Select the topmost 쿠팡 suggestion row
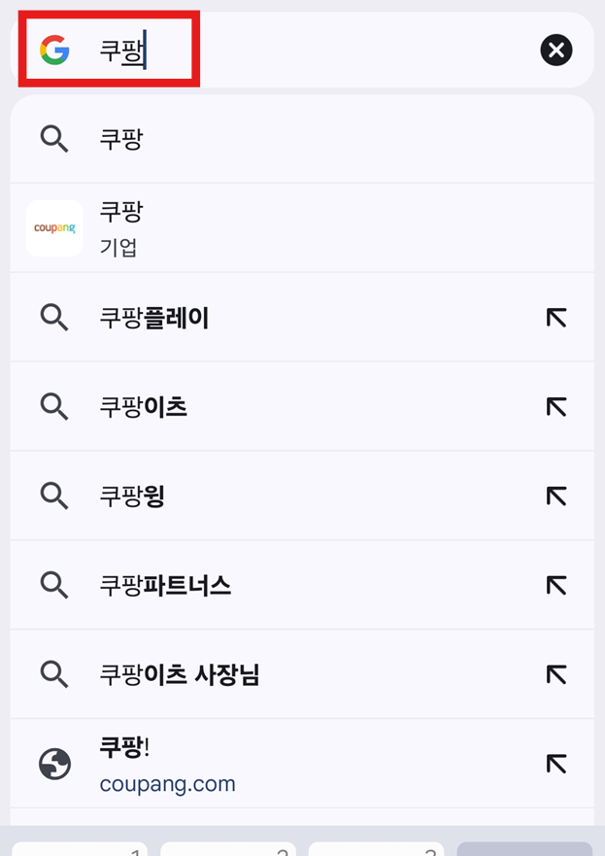The width and height of the screenshot is (605, 856). (x=243, y=139)
